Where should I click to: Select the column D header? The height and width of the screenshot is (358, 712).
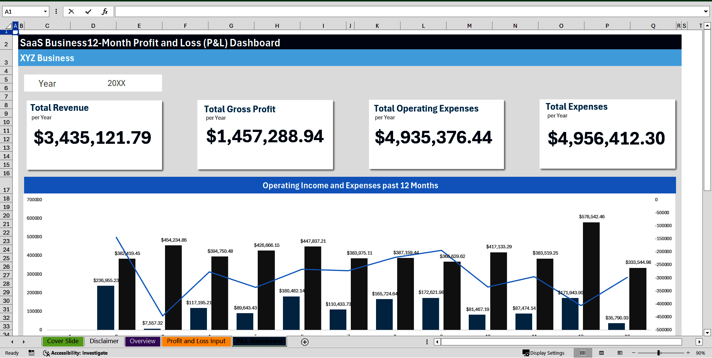click(93, 26)
